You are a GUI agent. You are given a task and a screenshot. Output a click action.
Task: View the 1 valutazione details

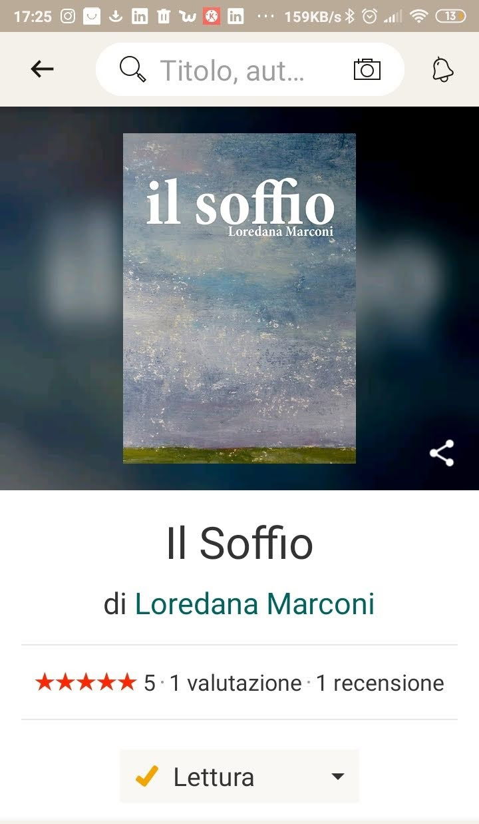(236, 683)
